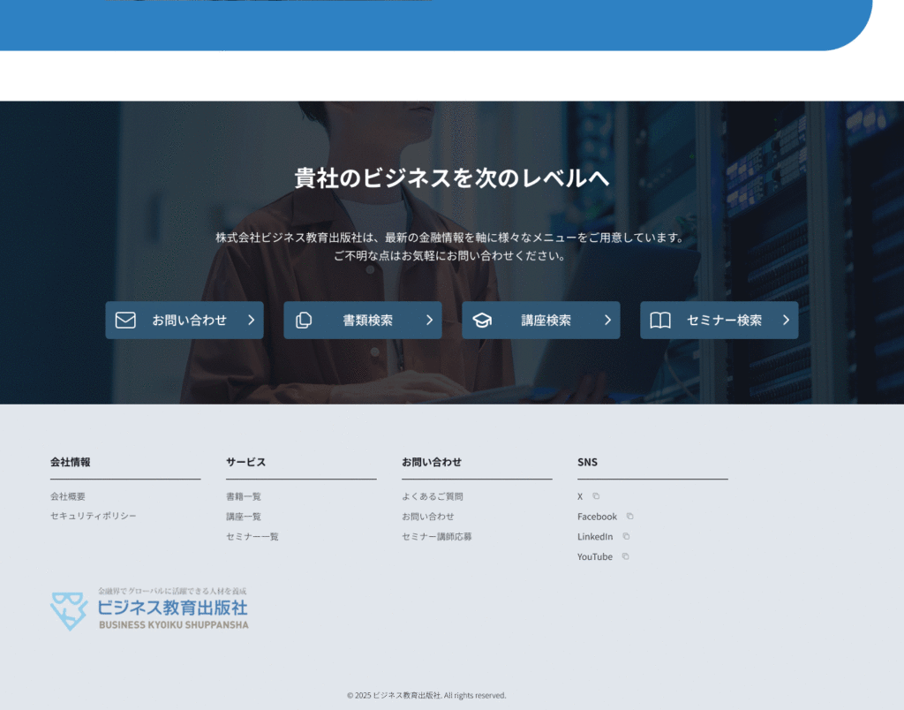Click the open book icon on セミナー検索

point(660,320)
